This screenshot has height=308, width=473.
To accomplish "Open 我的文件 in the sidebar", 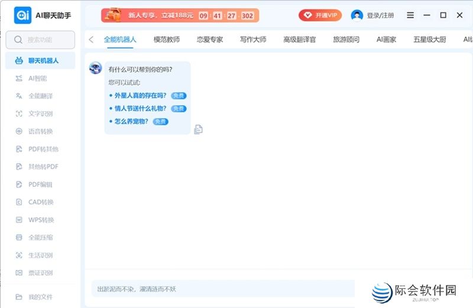I will pyautogui.click(x=40, y=297).
